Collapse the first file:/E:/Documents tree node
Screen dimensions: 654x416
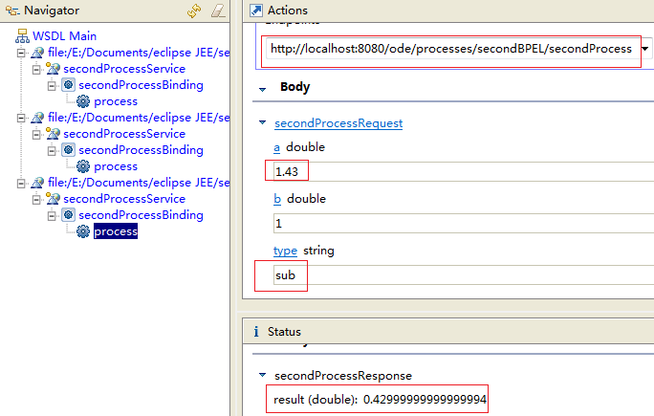[x=21, y=53]
